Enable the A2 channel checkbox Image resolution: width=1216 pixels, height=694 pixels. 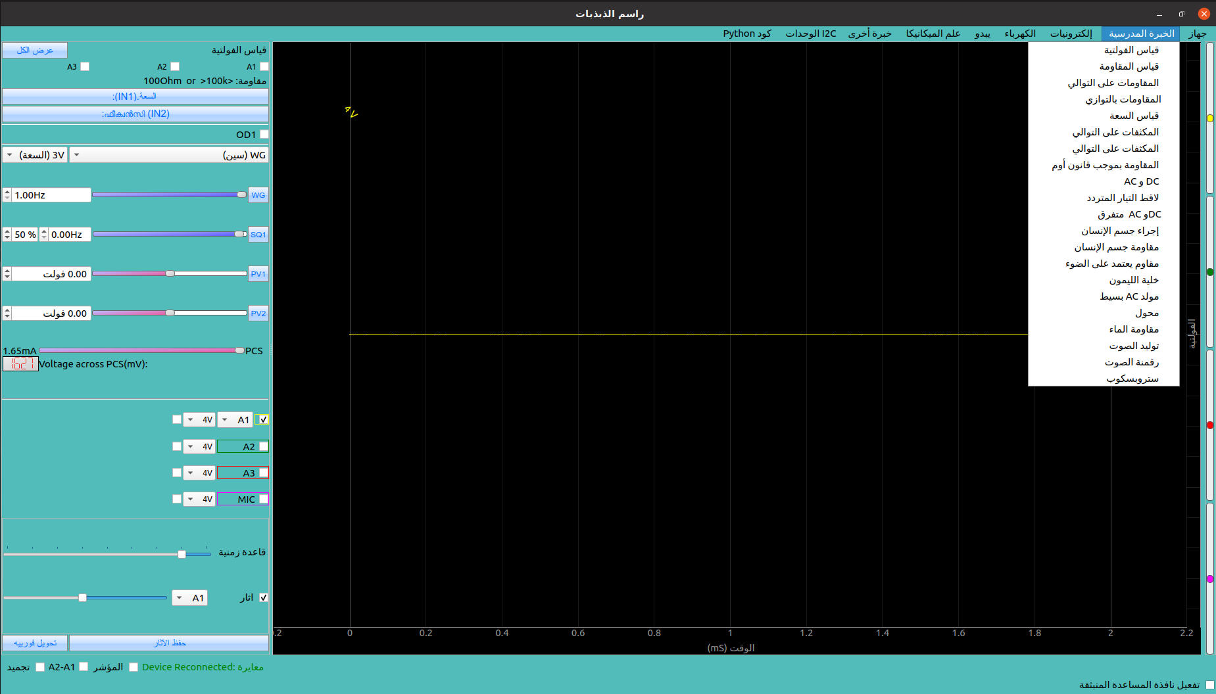pos(264,447)
